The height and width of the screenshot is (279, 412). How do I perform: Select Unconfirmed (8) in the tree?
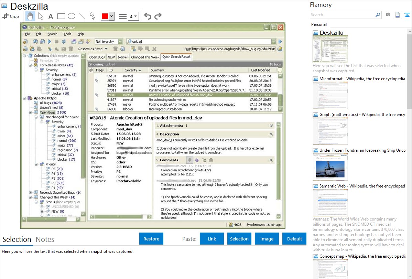(51, 108)
